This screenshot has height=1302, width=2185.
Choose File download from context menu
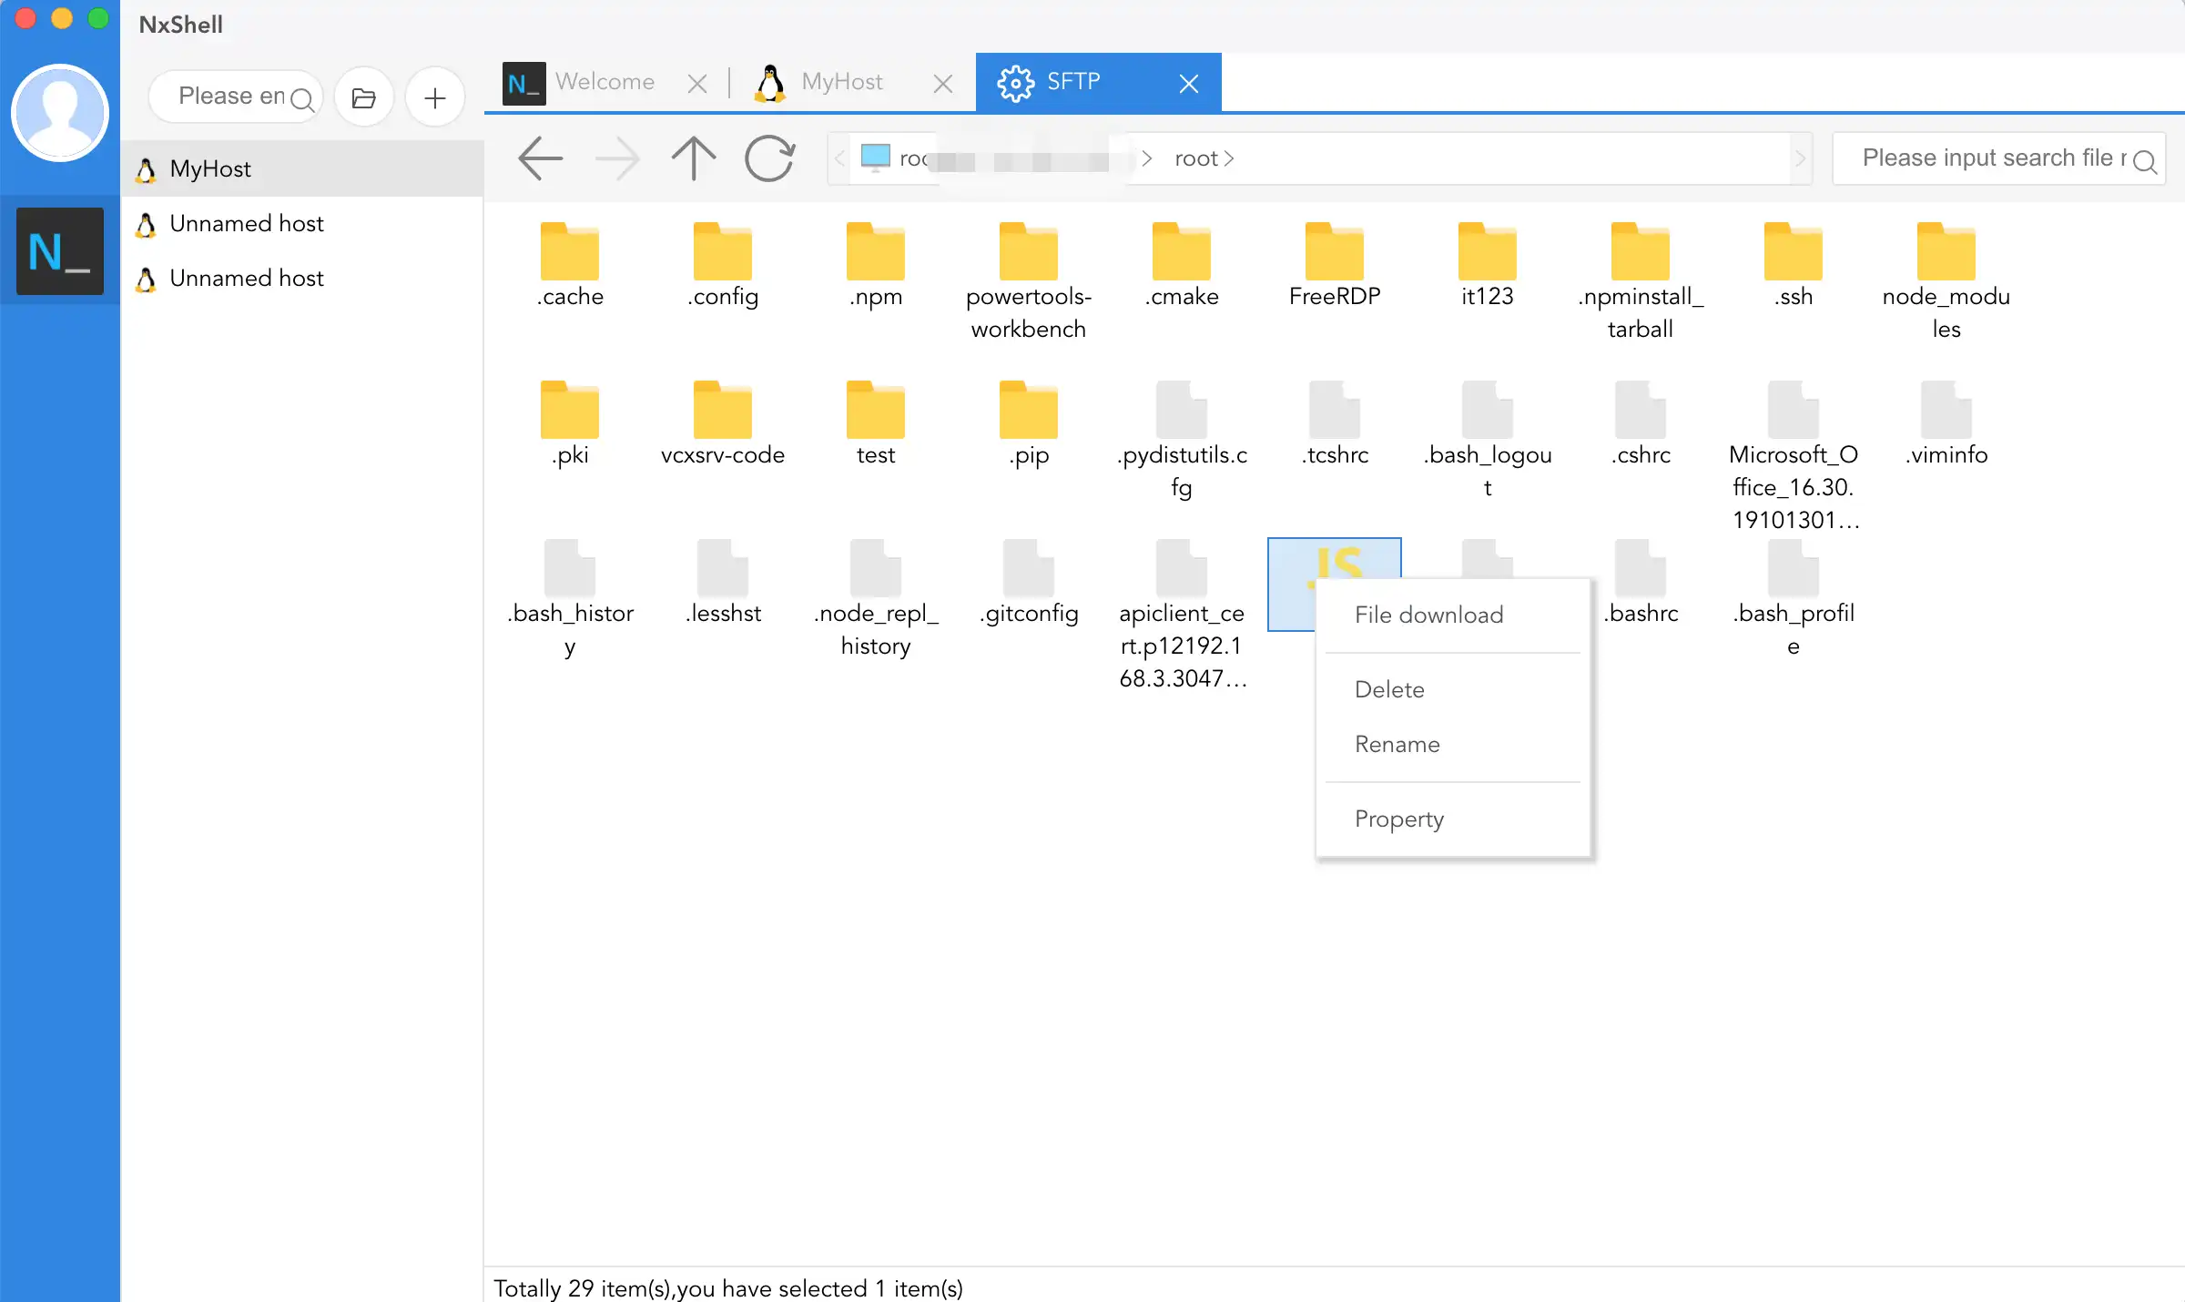[1428, 615]
